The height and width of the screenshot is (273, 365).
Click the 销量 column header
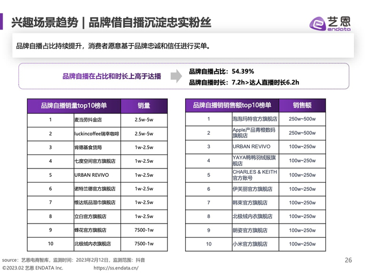click(x=144, y=106)
